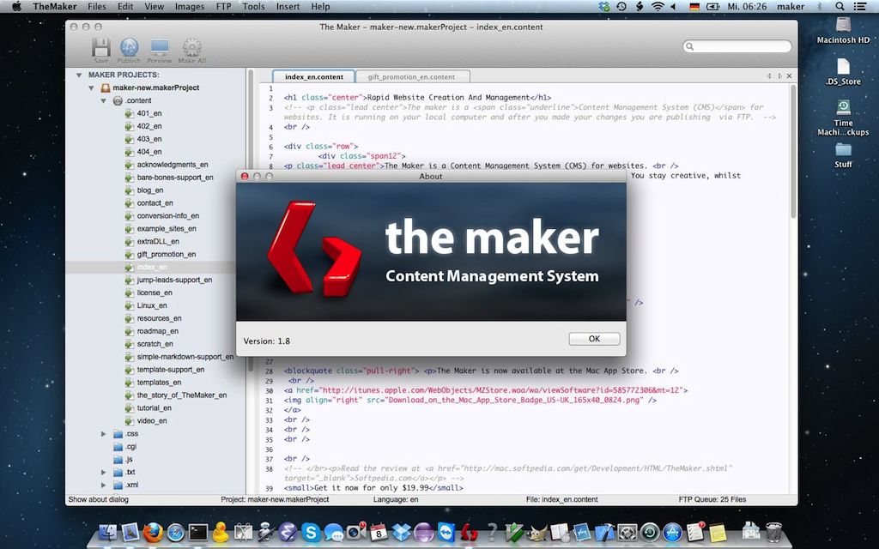Viewport: 879px width, 549px height.
Task: Open Terminal from the Dock
Action: [x=198, y=532]
